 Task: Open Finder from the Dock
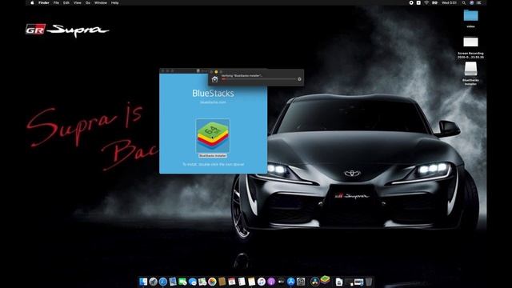(x=143, y=282)
